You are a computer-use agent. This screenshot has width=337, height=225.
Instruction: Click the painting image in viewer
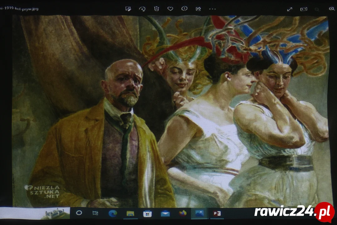170,112
